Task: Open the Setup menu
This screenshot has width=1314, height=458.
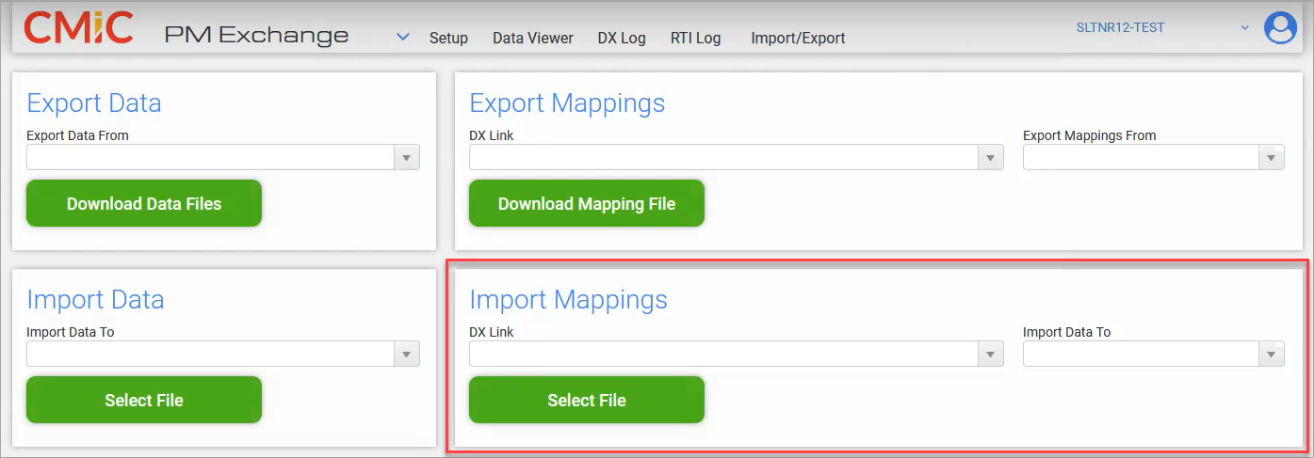Action: (x=448, y=39)
